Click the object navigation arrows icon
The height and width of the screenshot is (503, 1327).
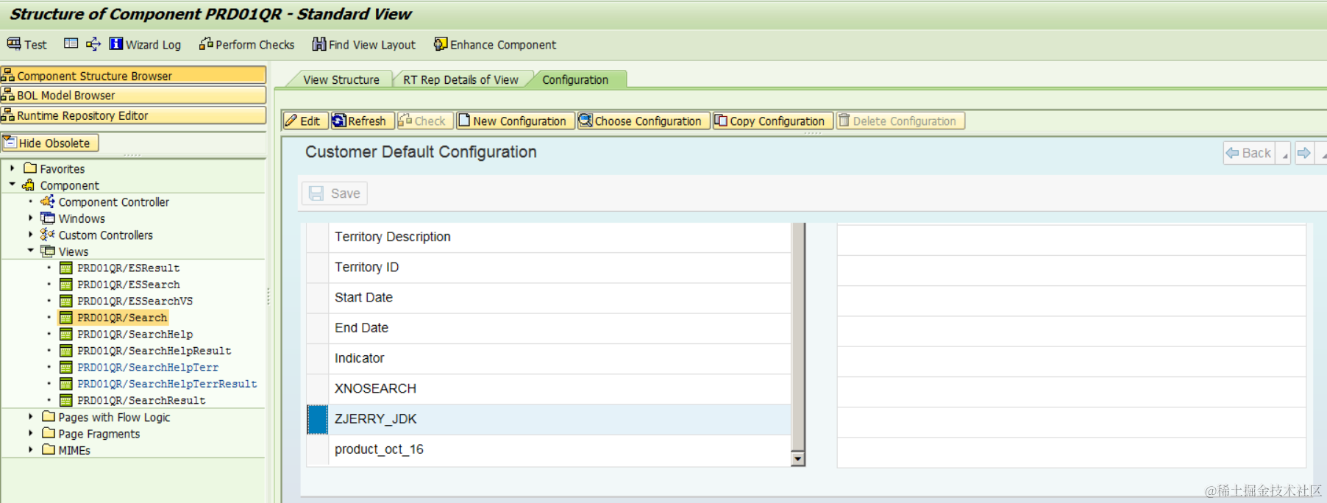coord(93,44)
